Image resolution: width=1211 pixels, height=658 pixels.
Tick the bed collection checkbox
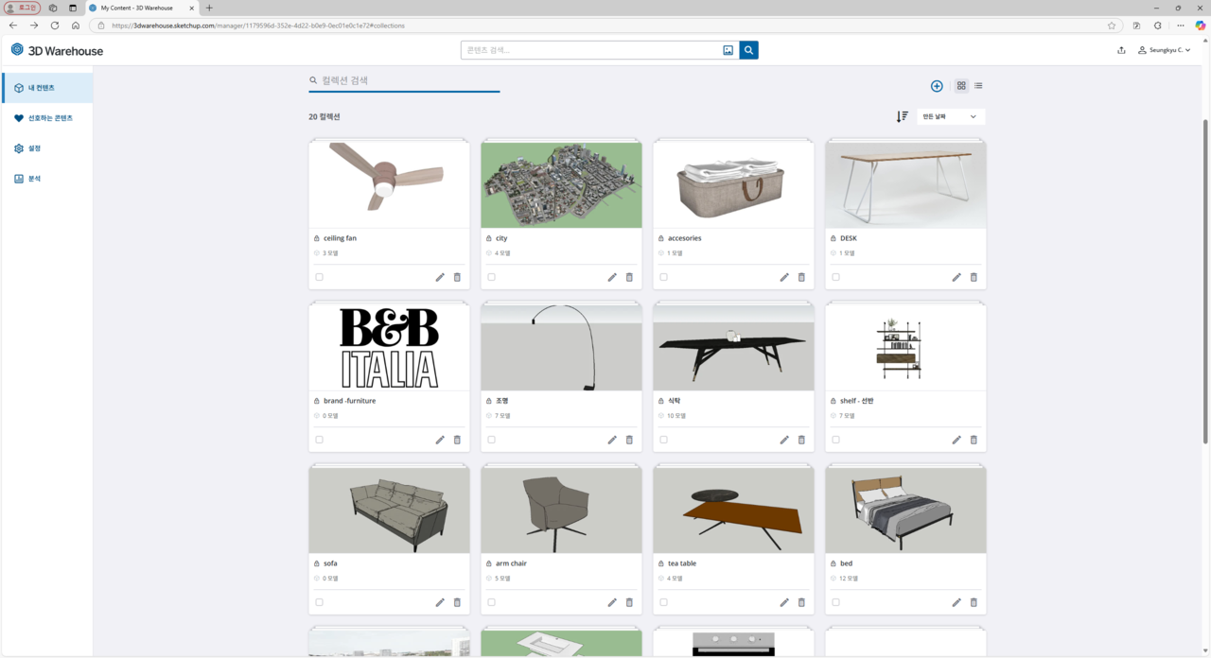coord(835,602)
